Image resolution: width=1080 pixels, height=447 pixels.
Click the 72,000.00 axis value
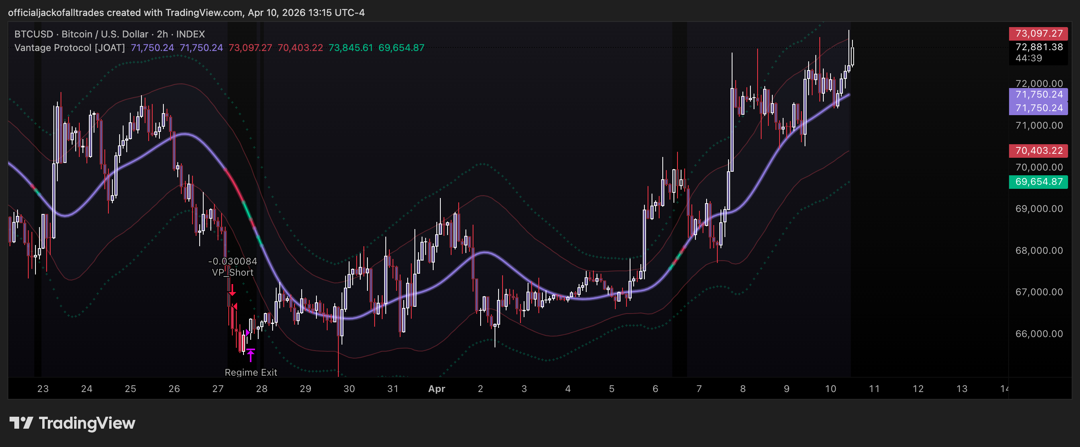(x=1039, y=83)
